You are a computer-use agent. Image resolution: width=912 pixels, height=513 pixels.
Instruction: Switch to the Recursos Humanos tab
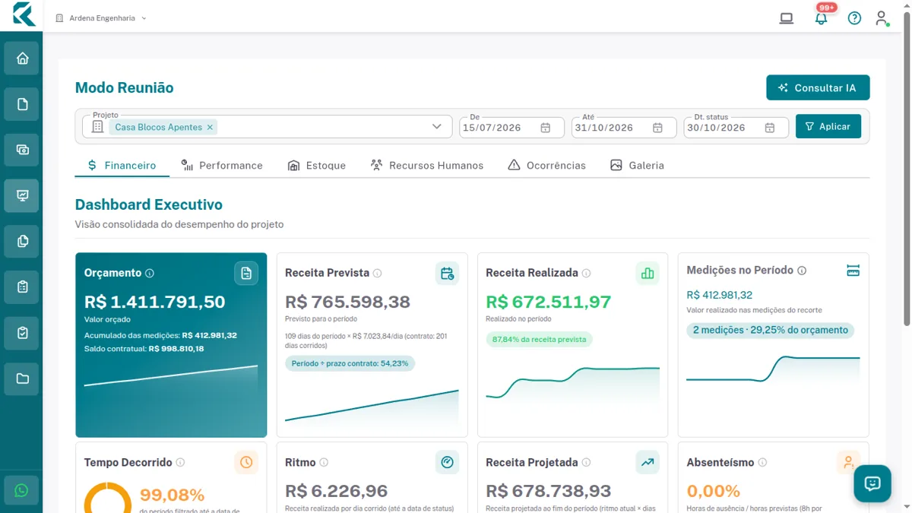426,165
